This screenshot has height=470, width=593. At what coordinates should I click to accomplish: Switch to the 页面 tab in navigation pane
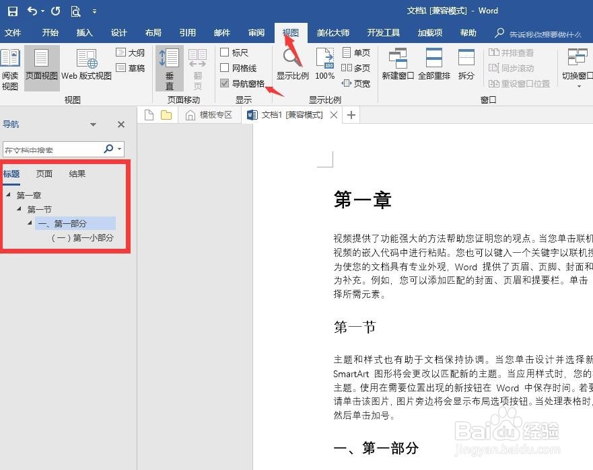(44, 173)
